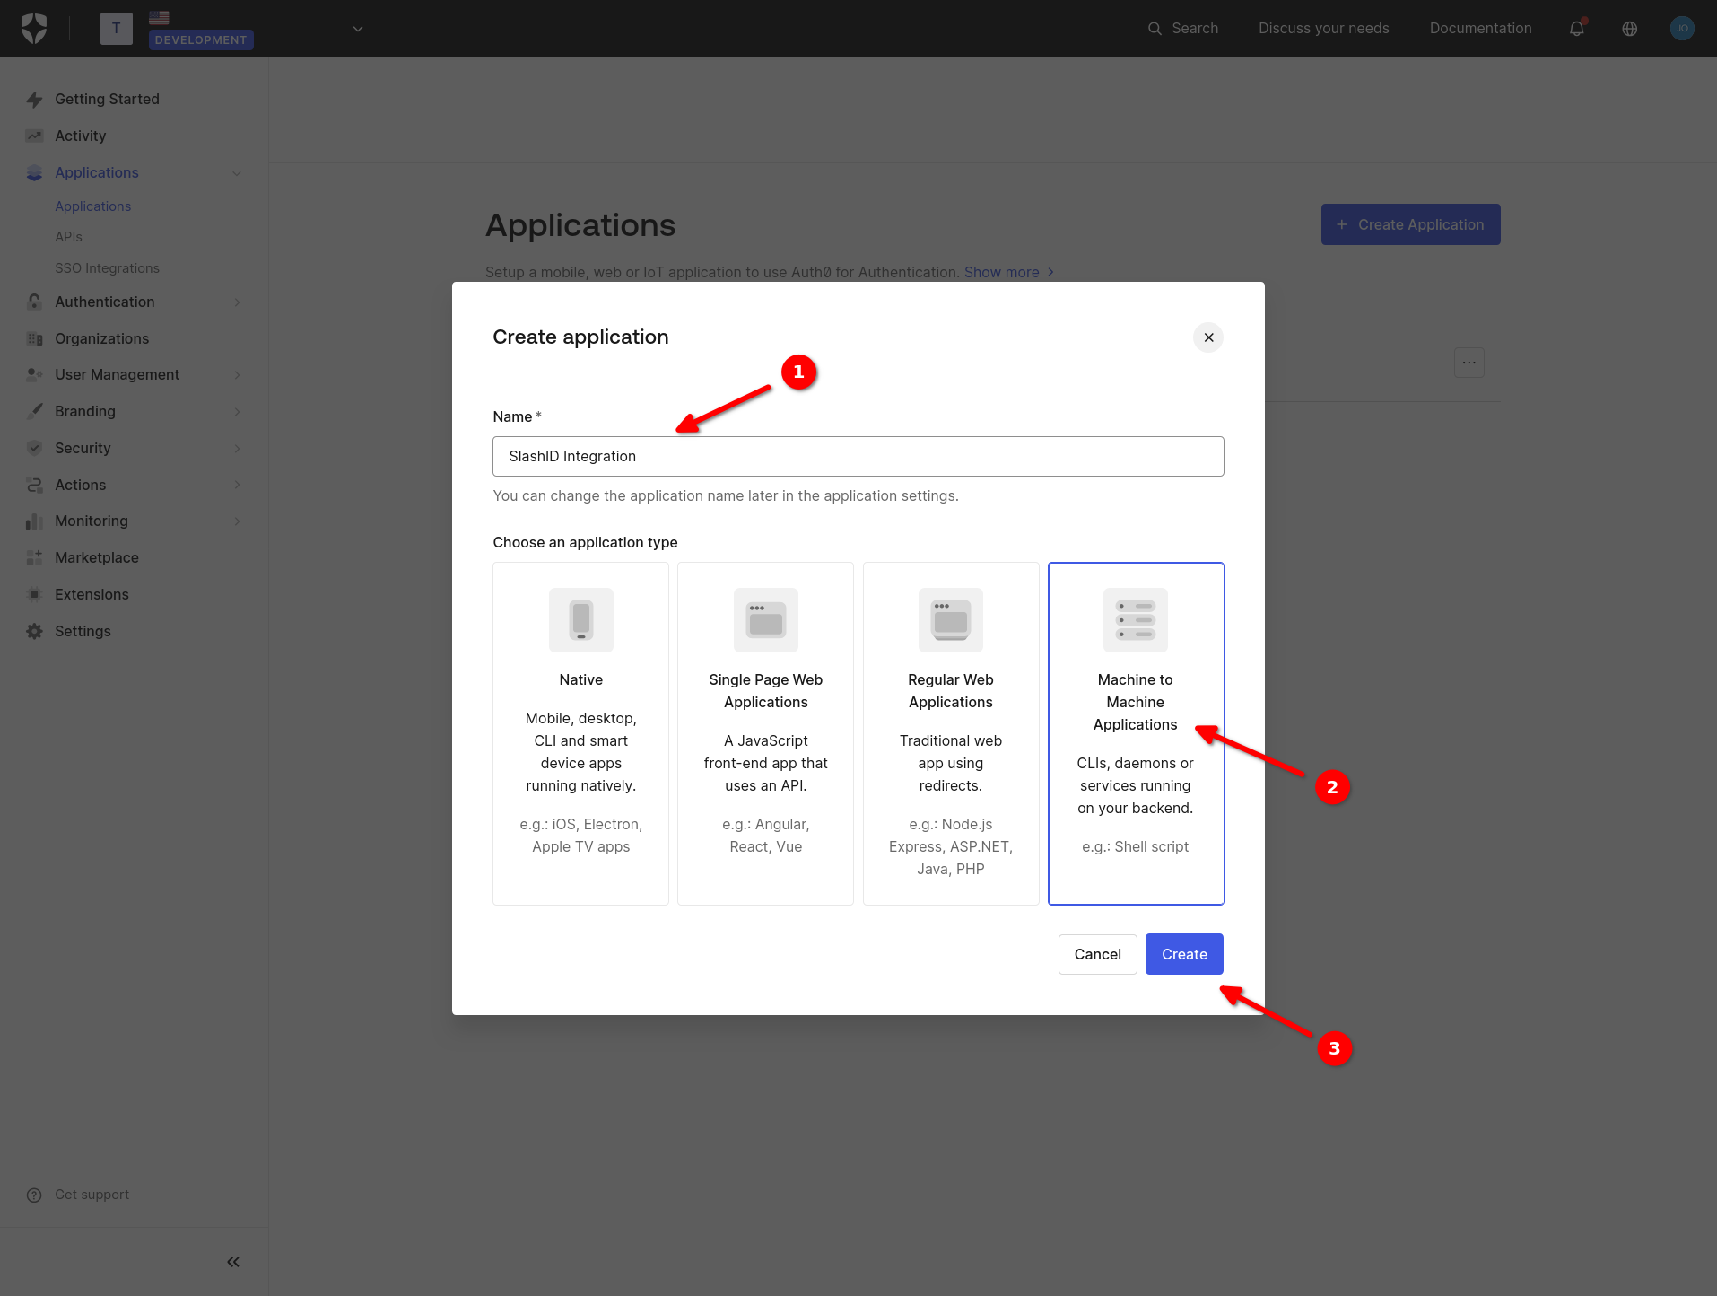This screenshot has width=1717, height=1296.
Task: Open the Activity section in the sidebar
Action: click(80, 136)
